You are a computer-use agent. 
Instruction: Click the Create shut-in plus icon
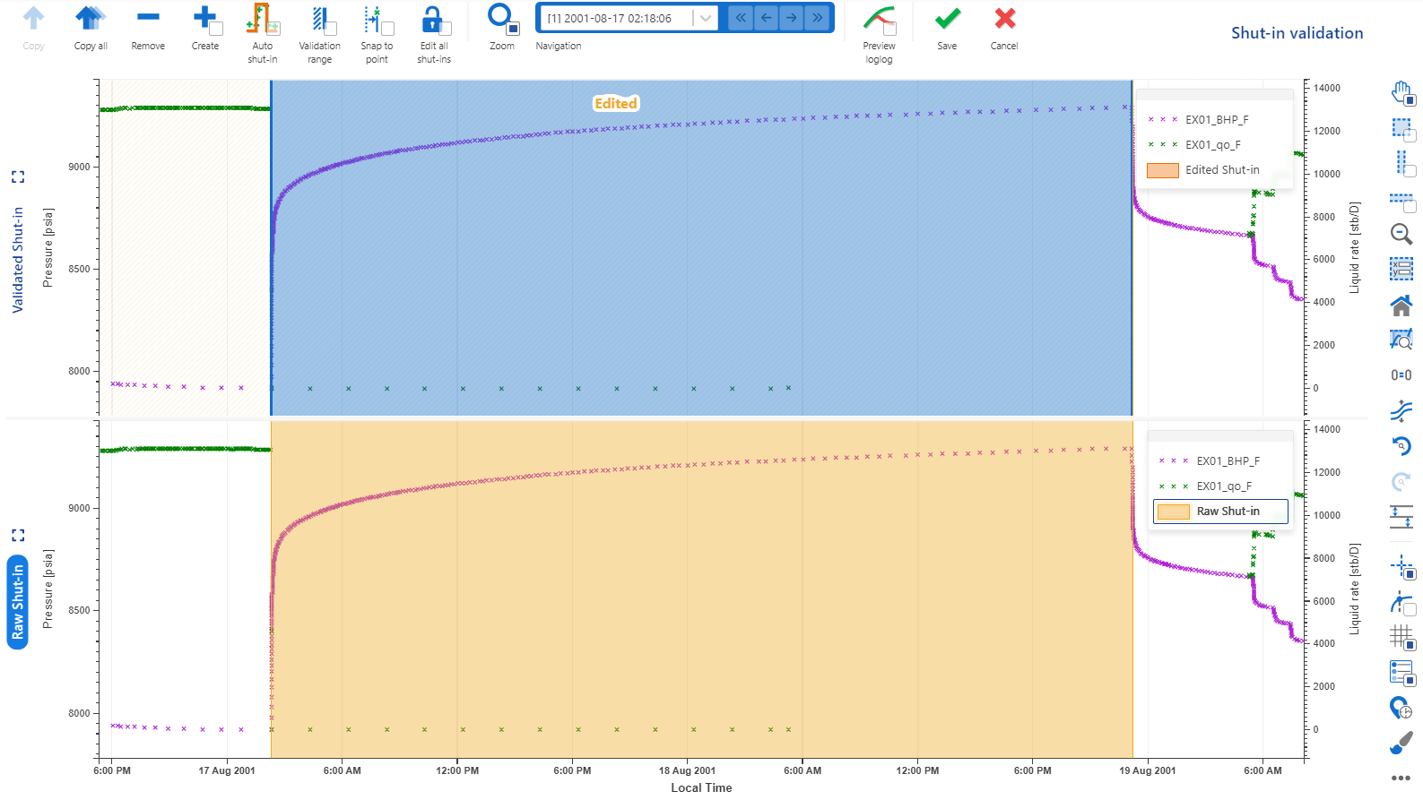point(204,17)
